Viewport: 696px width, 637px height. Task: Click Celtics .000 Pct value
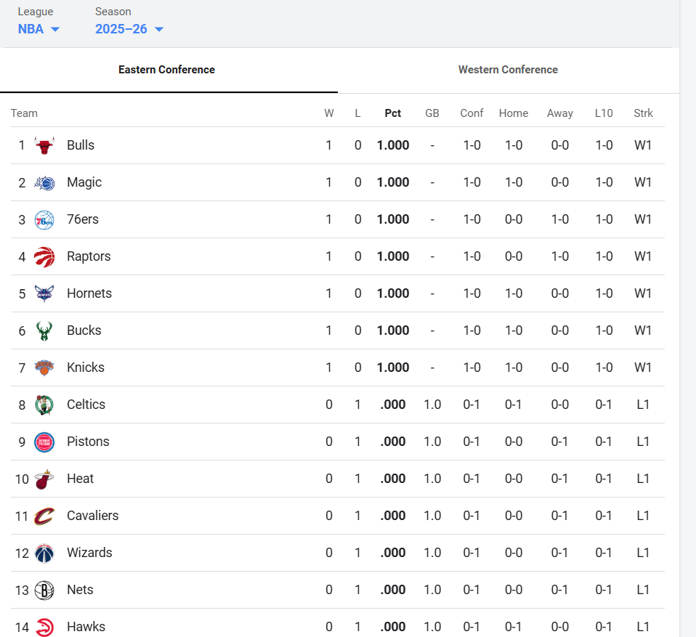click(x=393, y=405)
